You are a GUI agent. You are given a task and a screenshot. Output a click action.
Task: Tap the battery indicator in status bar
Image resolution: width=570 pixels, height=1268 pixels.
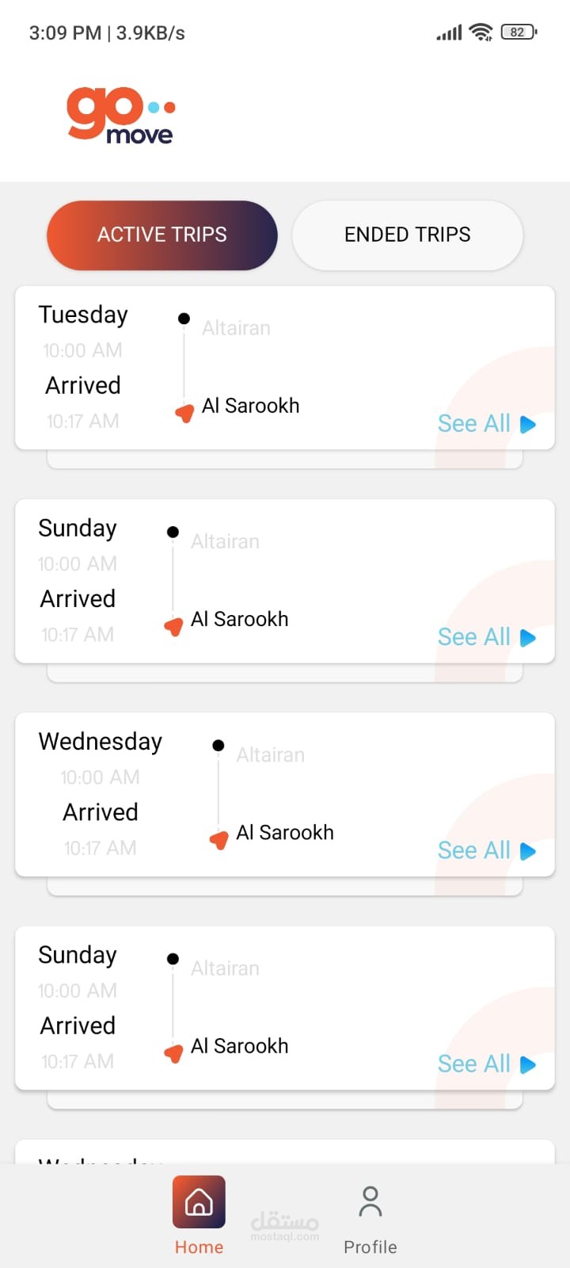pyautogui.click(x=519, y=32)
